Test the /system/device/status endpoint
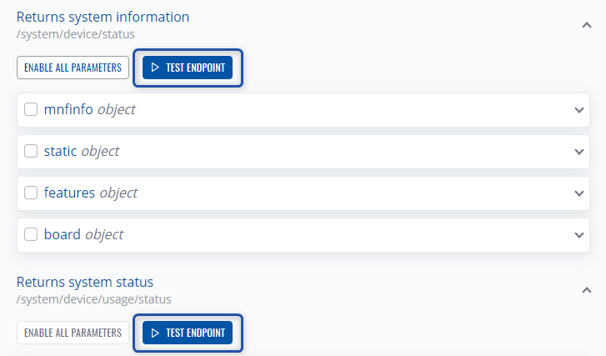The width and height of the screenshot is (606, 356). [188, 68]
